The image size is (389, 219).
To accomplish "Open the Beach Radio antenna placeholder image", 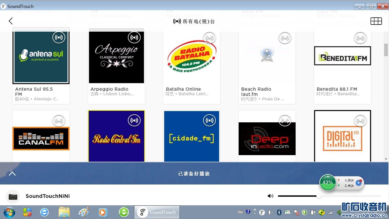I will coord(267,54).
